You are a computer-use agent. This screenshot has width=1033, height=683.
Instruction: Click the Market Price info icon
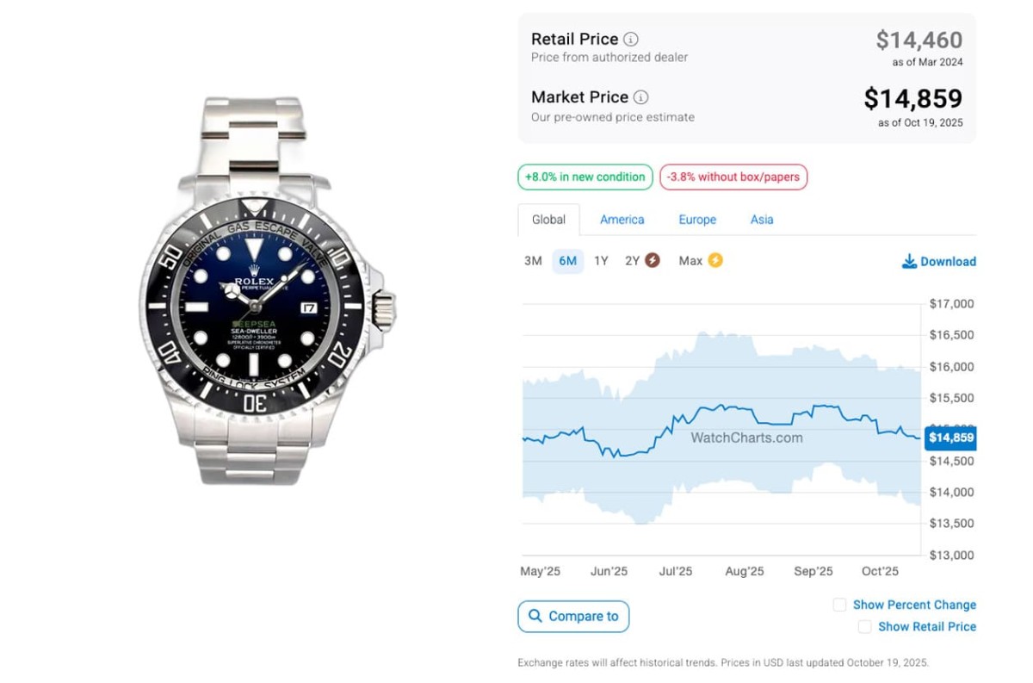641,97
